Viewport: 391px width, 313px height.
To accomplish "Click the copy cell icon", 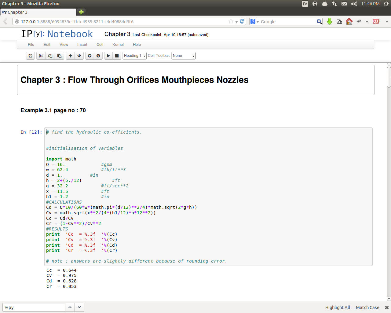I will click(x=50, y=56).
